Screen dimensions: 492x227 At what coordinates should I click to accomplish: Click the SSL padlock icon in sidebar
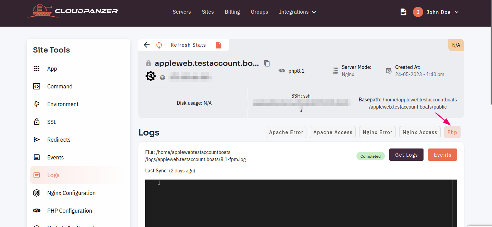37,122
